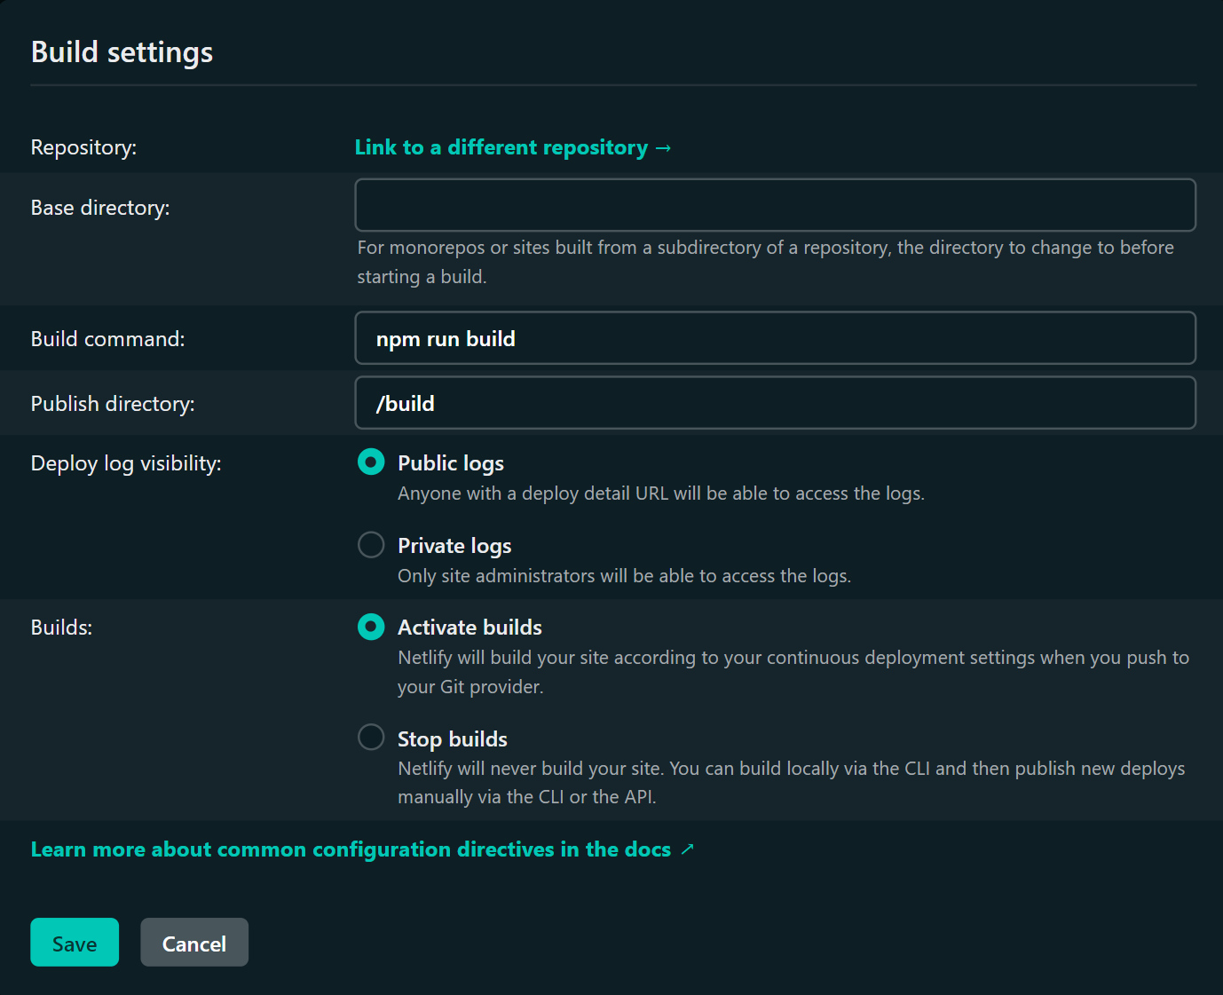This screenshot has width=1223, height=995.
Task: Click the 'Build settings' heading
Action: click(122, 52)
